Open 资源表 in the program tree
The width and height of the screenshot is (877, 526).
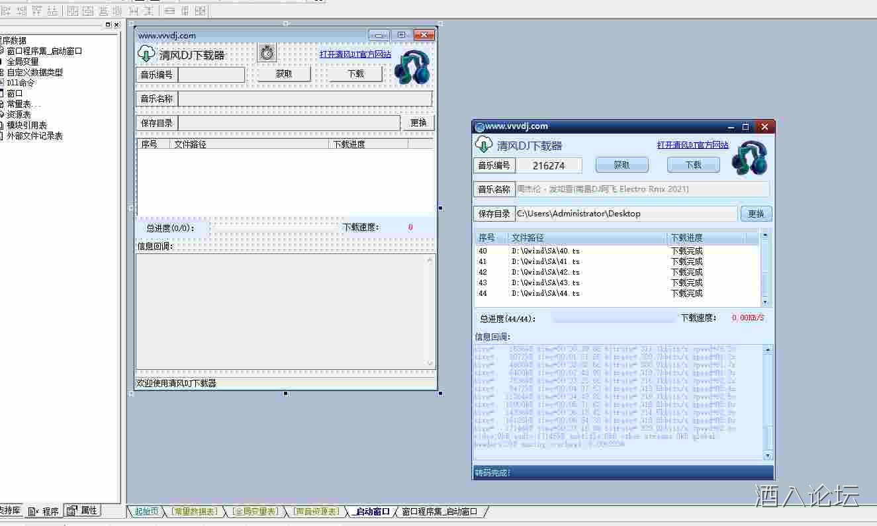pos(19,114)
